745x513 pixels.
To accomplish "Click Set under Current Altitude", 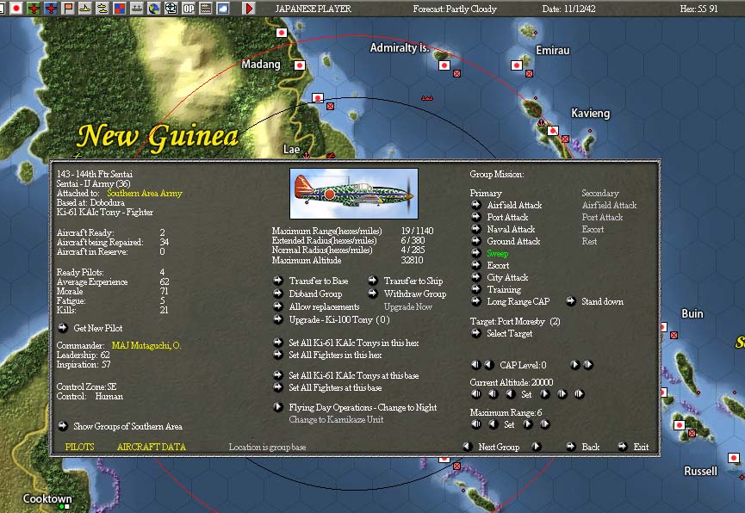I will tap(526, 394).
